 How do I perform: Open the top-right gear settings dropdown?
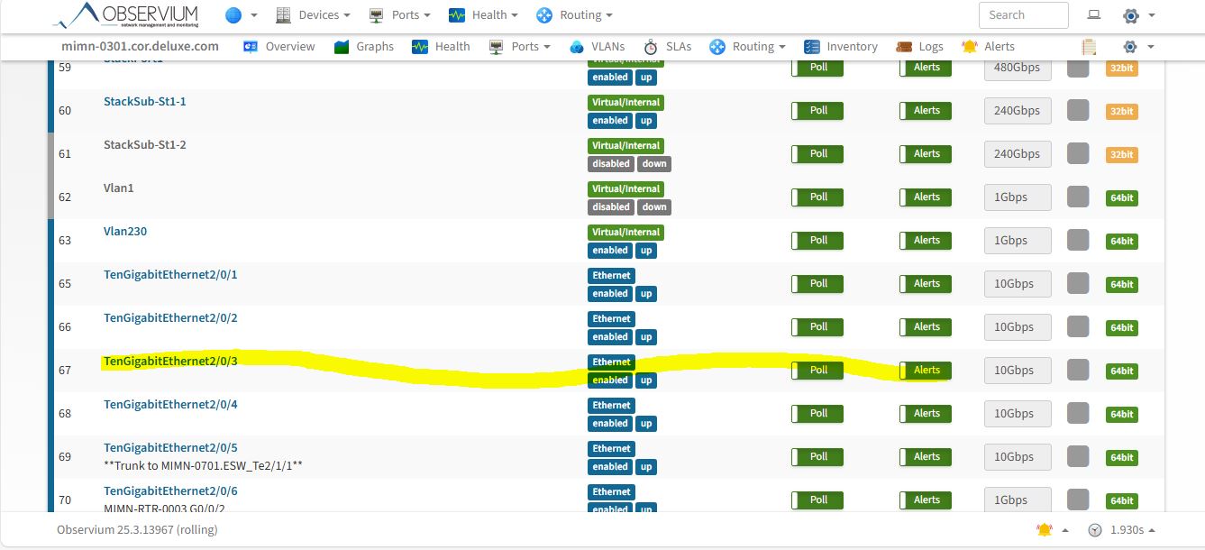[1138, 15]
